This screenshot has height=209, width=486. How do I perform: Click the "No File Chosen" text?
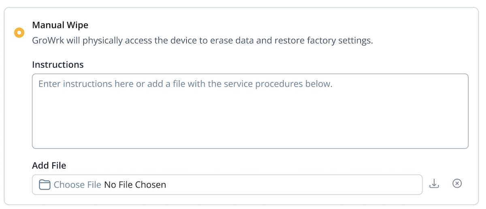[x=135, y=185]
